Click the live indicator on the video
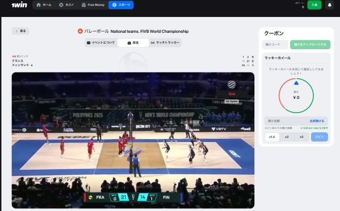 coord(232,94)
